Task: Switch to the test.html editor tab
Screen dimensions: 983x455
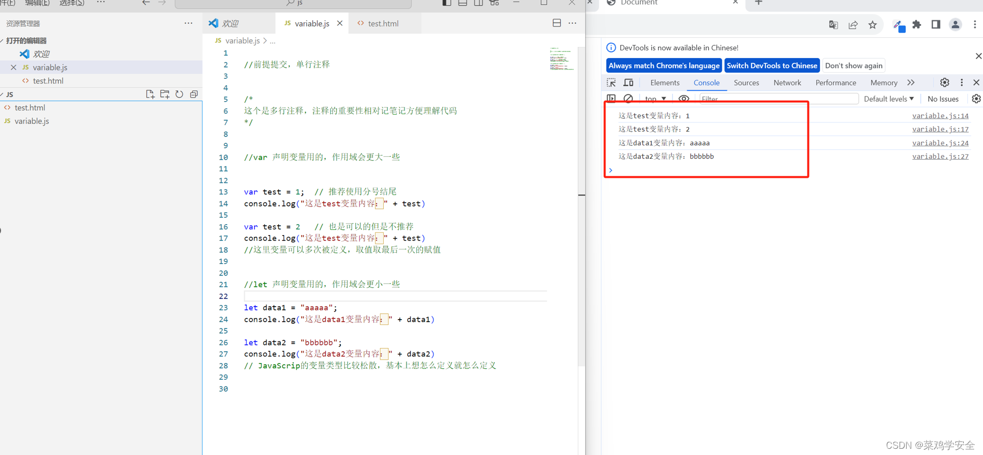Action: (x=383, y=23)
